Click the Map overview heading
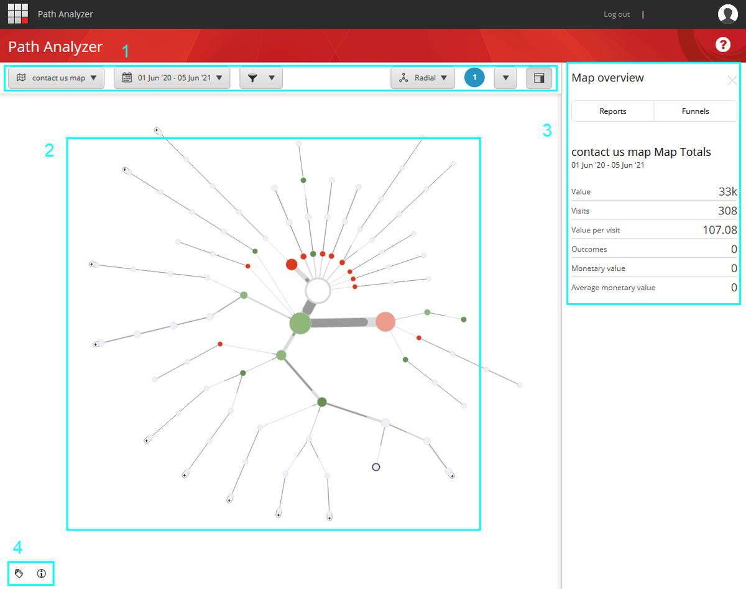The width and height of the screenshot is (746, 589). [x=607, y=78]
